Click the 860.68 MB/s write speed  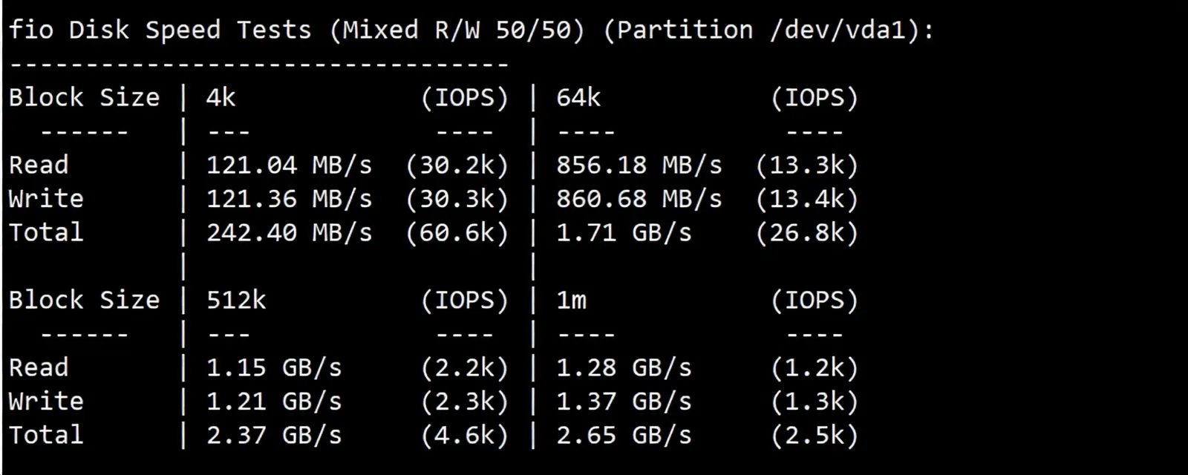[x=639, y=199]
